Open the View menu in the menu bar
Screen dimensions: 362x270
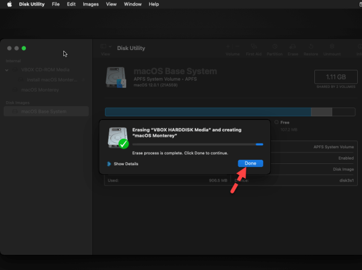[x=111, y=4]
